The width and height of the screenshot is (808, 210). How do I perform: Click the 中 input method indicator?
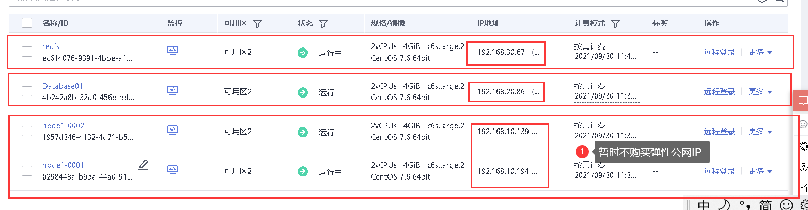coord(703,205)
